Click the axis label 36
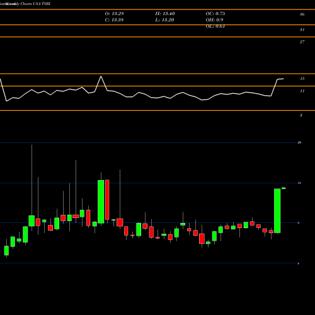 pos(302,14)
